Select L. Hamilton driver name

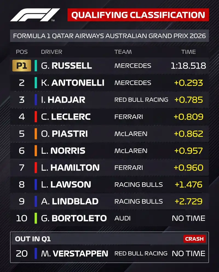[x=70, y=168]
